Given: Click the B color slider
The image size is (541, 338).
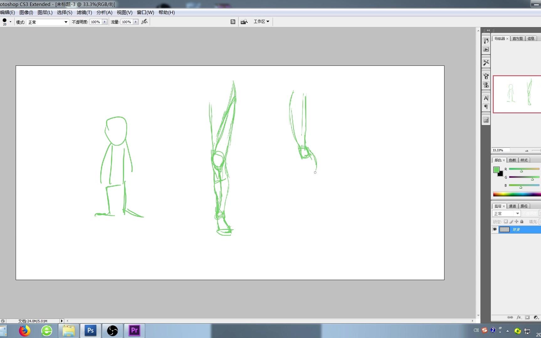Looking at the screenshot, I should click(x=524, y=185).
